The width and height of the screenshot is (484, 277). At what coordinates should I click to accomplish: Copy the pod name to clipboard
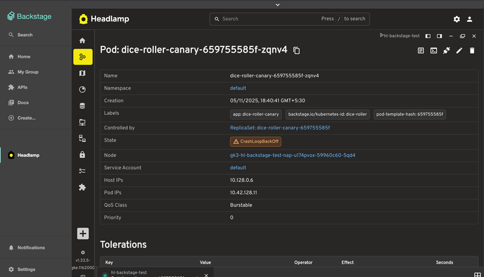coord(296,51)
